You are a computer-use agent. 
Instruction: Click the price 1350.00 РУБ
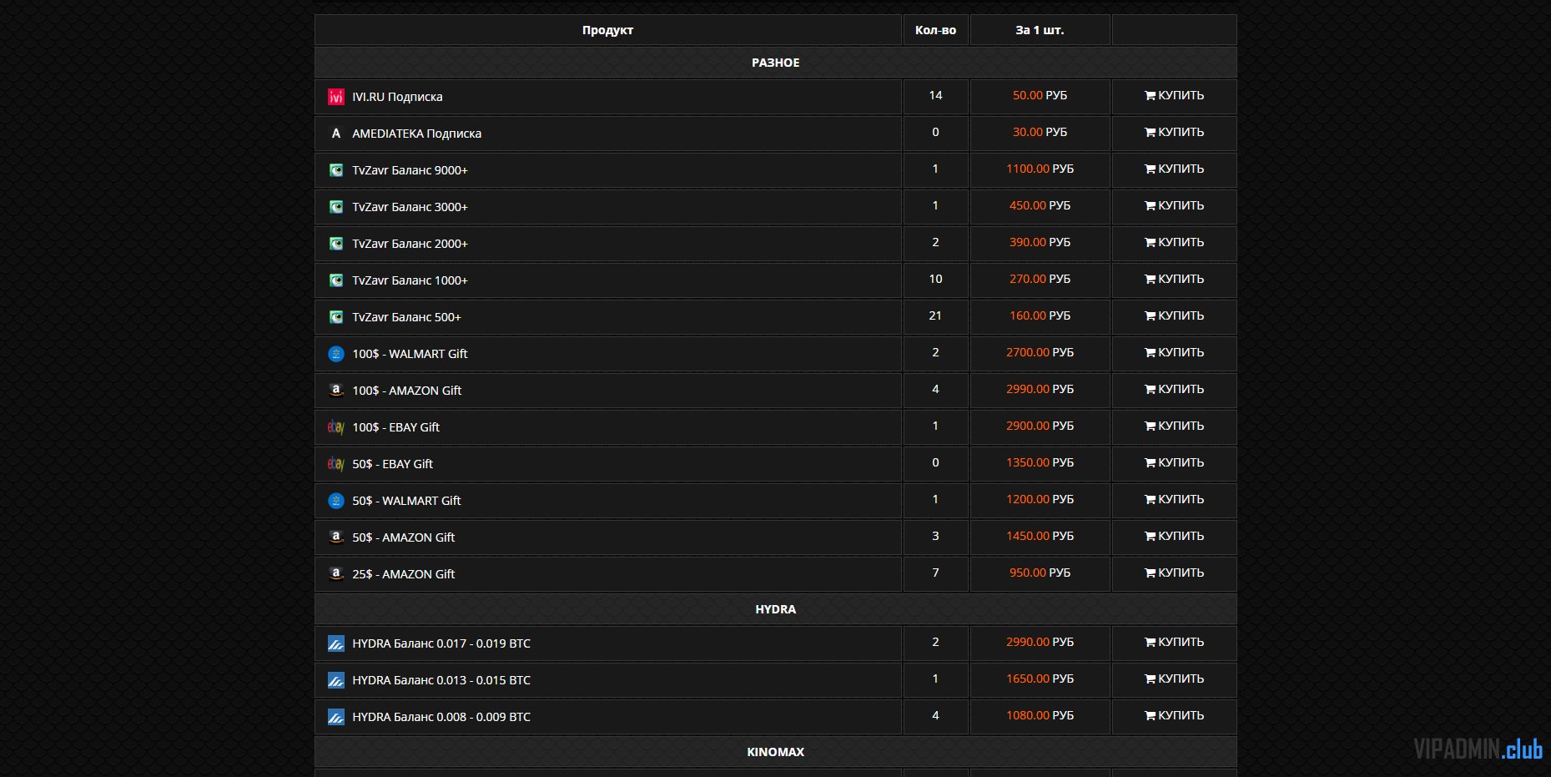click(x=1040, y=463)
